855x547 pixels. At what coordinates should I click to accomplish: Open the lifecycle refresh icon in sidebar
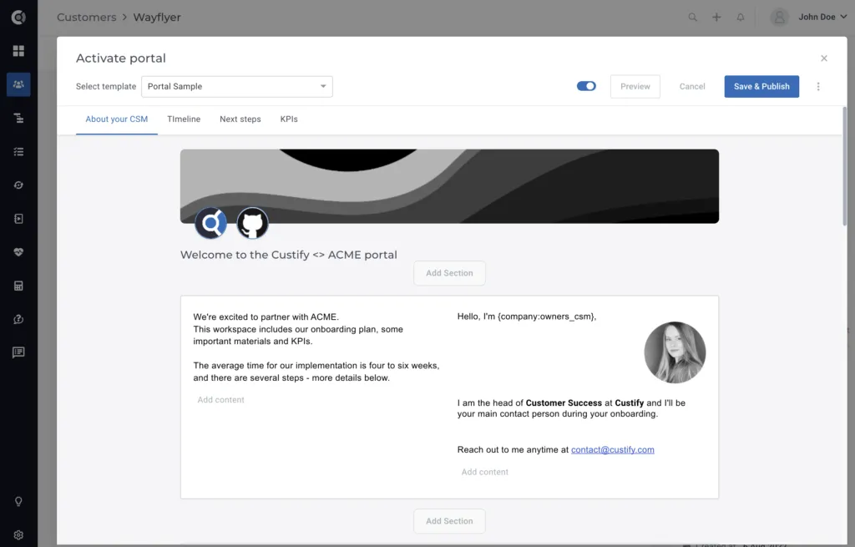[18, 185]
